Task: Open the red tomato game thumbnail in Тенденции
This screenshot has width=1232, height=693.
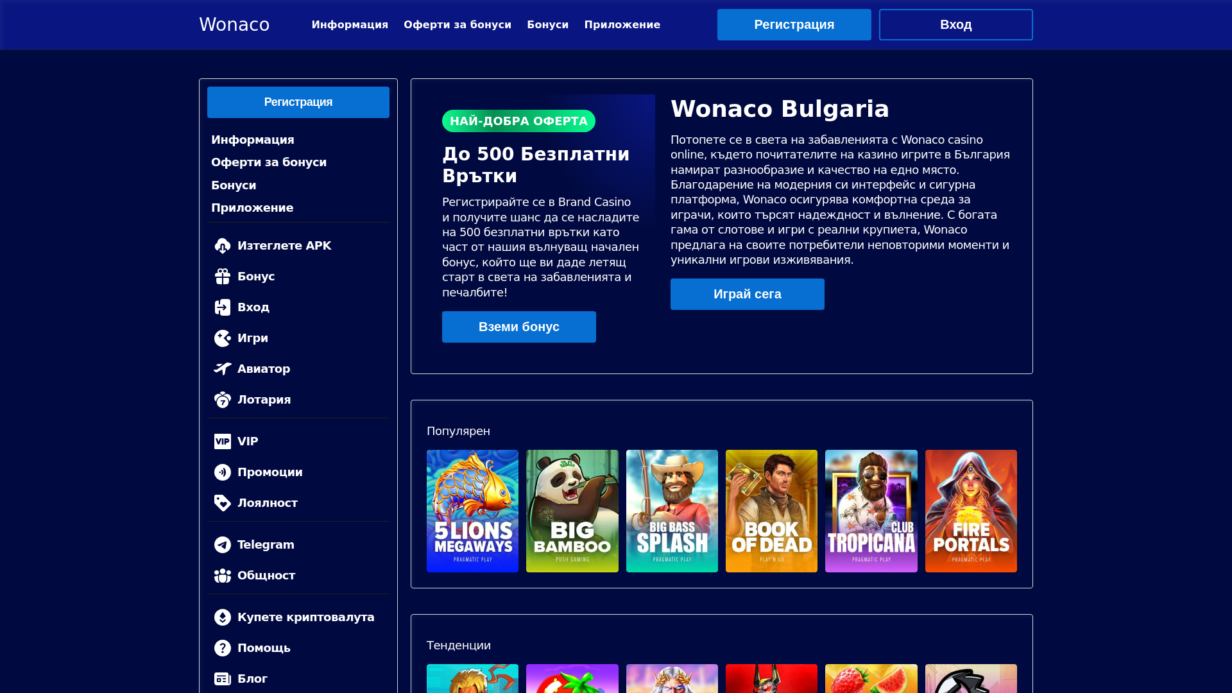Action: [x=572, y=679]
